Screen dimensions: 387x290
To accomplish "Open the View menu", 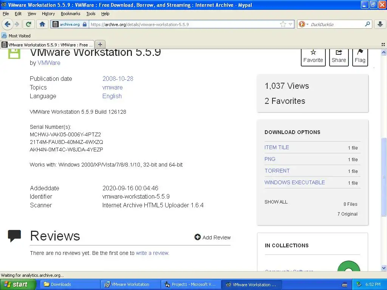I will click(32, 14).
